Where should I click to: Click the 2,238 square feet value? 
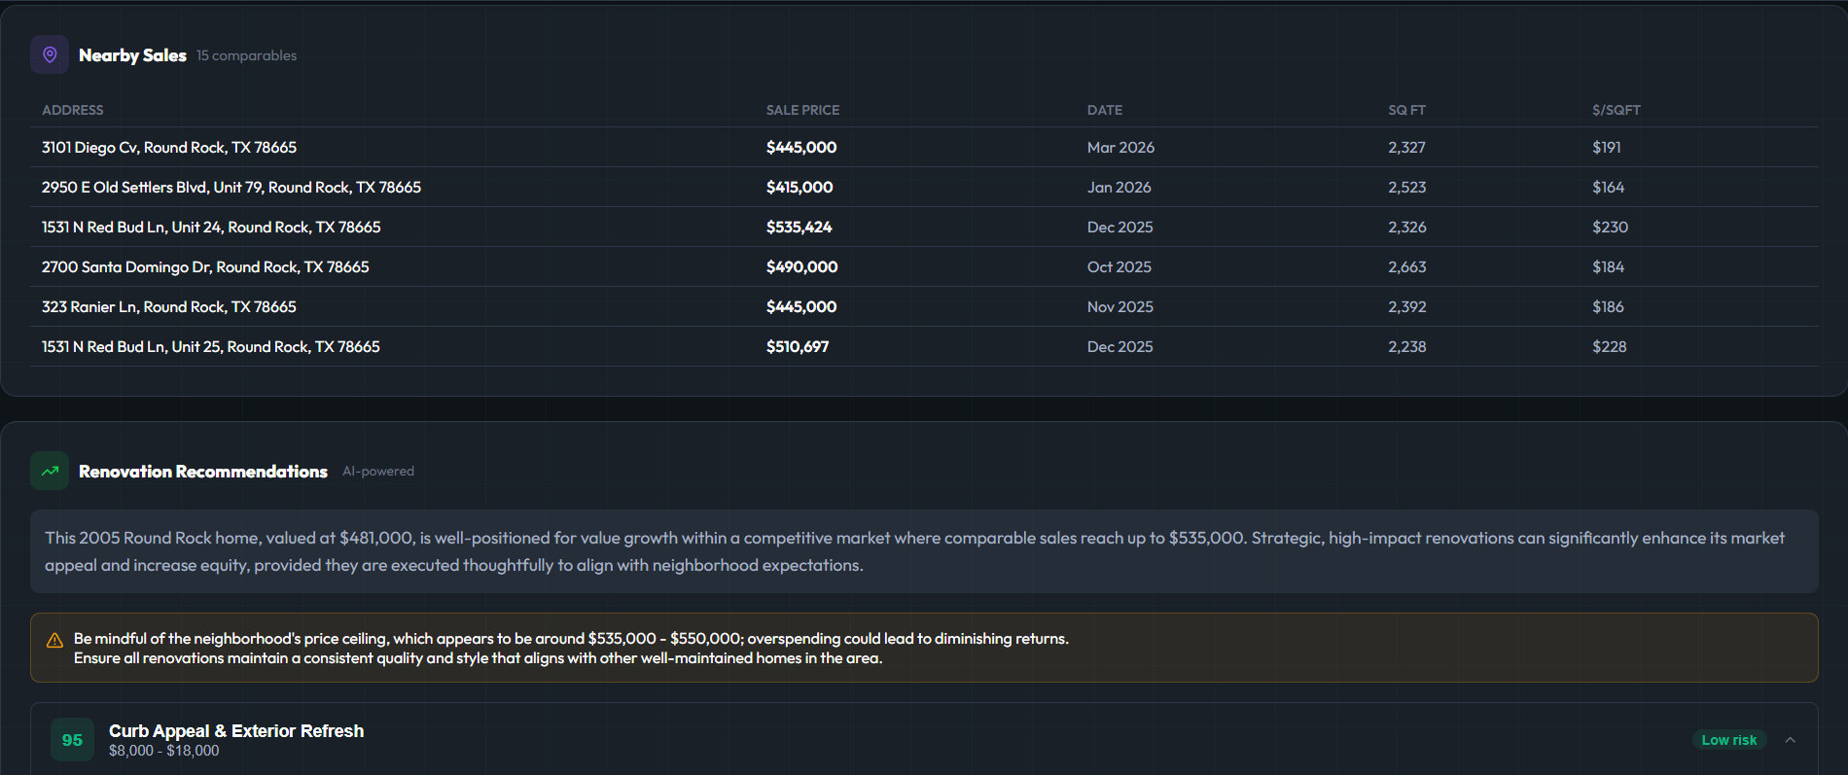[1406, 346]
